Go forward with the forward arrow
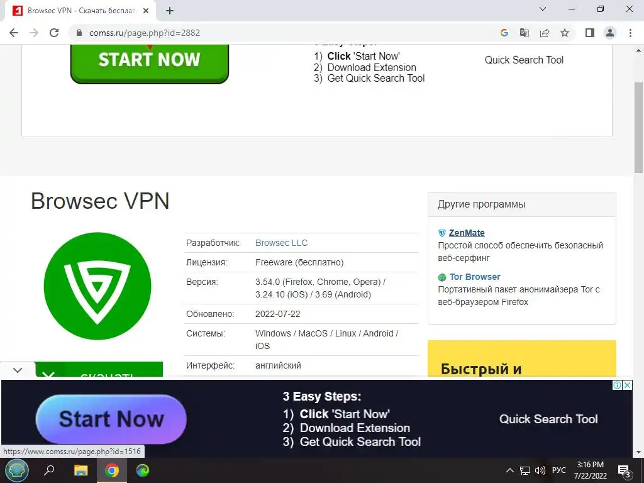The width and height of the screenshot is (644, 483). pos(34,33)
